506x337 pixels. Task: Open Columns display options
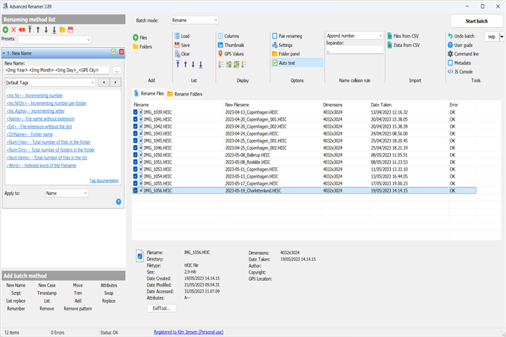click(x=228, y=36)
